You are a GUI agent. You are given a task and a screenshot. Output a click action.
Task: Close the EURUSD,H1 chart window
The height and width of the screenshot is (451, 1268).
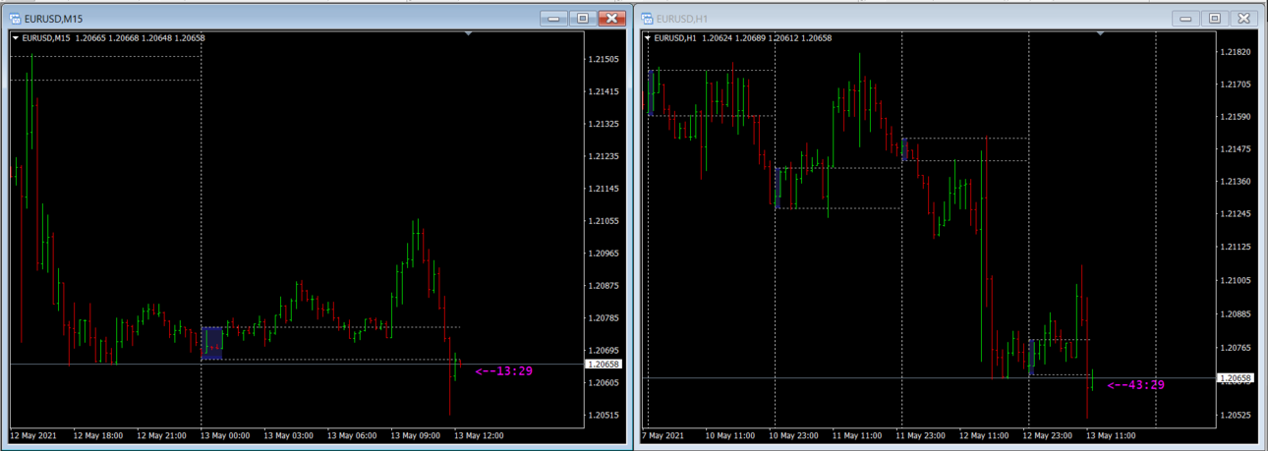[x=1243, y=18]
